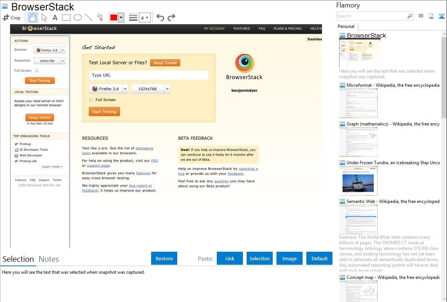The width and height of the screenshot is (447, 302).
Task: Choose the freehand squiggle drawing tool
Action: point(100,18)
